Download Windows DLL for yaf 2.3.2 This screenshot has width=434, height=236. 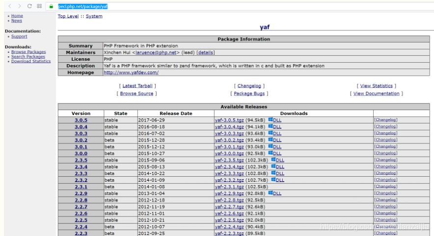point(277,180)
